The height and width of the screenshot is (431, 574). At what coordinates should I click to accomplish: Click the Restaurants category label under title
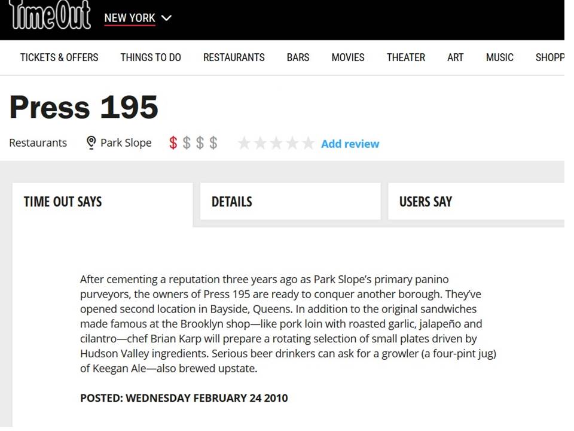[x=38, y=142]
